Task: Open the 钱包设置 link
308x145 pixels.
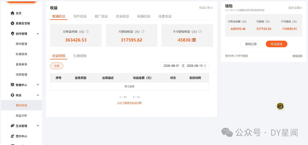Action: [x=295, y=8]
